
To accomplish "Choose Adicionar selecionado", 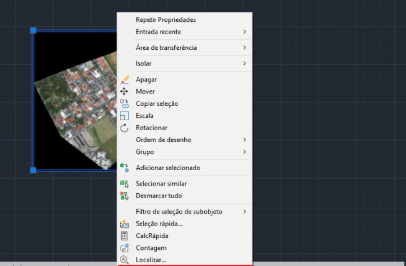I will click(x=185, y=168).
